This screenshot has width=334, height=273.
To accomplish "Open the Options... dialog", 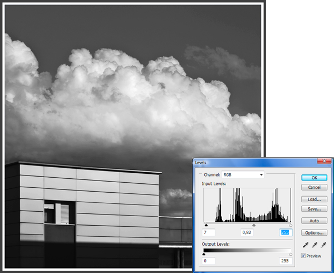I will tap(314, 232).
